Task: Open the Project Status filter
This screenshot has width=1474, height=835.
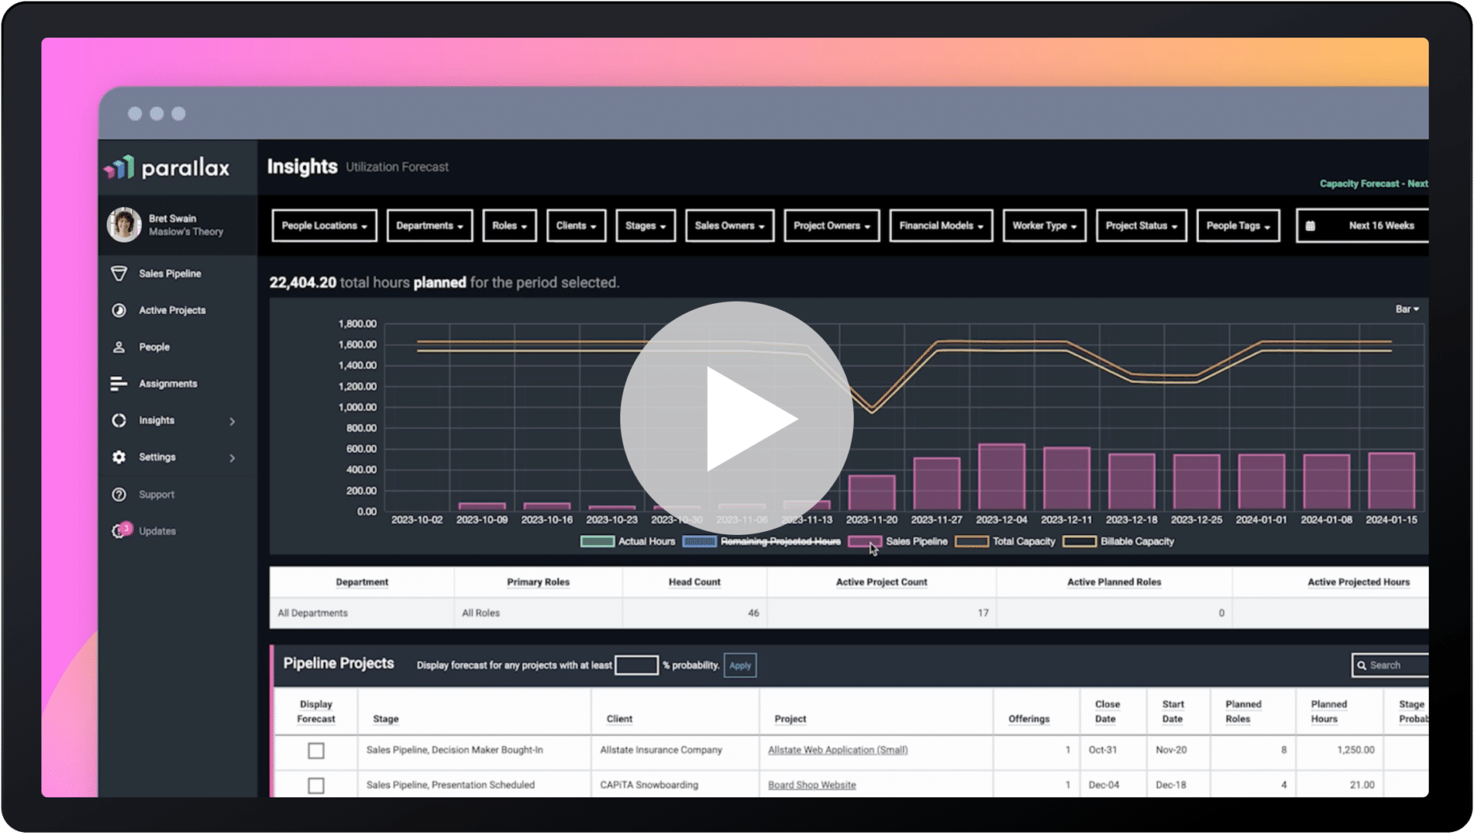Action: (1141, 225)
